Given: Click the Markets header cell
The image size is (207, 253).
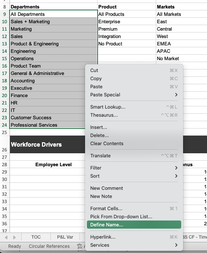Looking at the screenshot, I should [x=182, y=7].
